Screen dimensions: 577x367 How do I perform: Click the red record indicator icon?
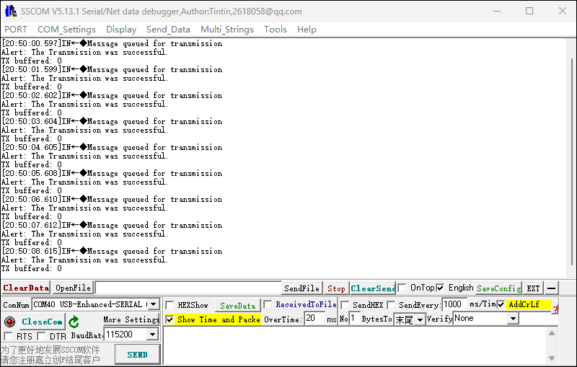pos(9,322)
